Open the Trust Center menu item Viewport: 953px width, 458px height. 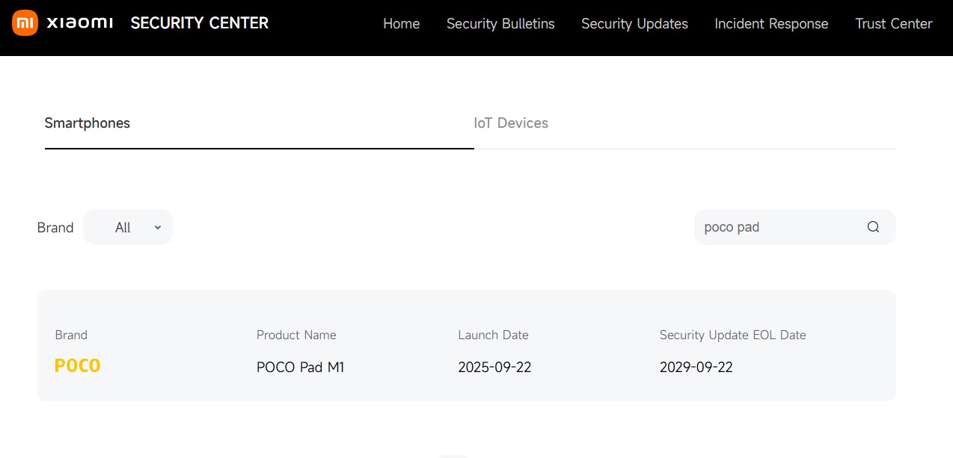(x=894, y=24)
